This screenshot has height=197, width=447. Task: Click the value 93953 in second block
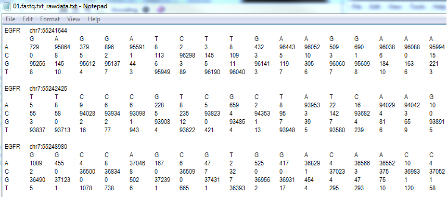point(312,105)
